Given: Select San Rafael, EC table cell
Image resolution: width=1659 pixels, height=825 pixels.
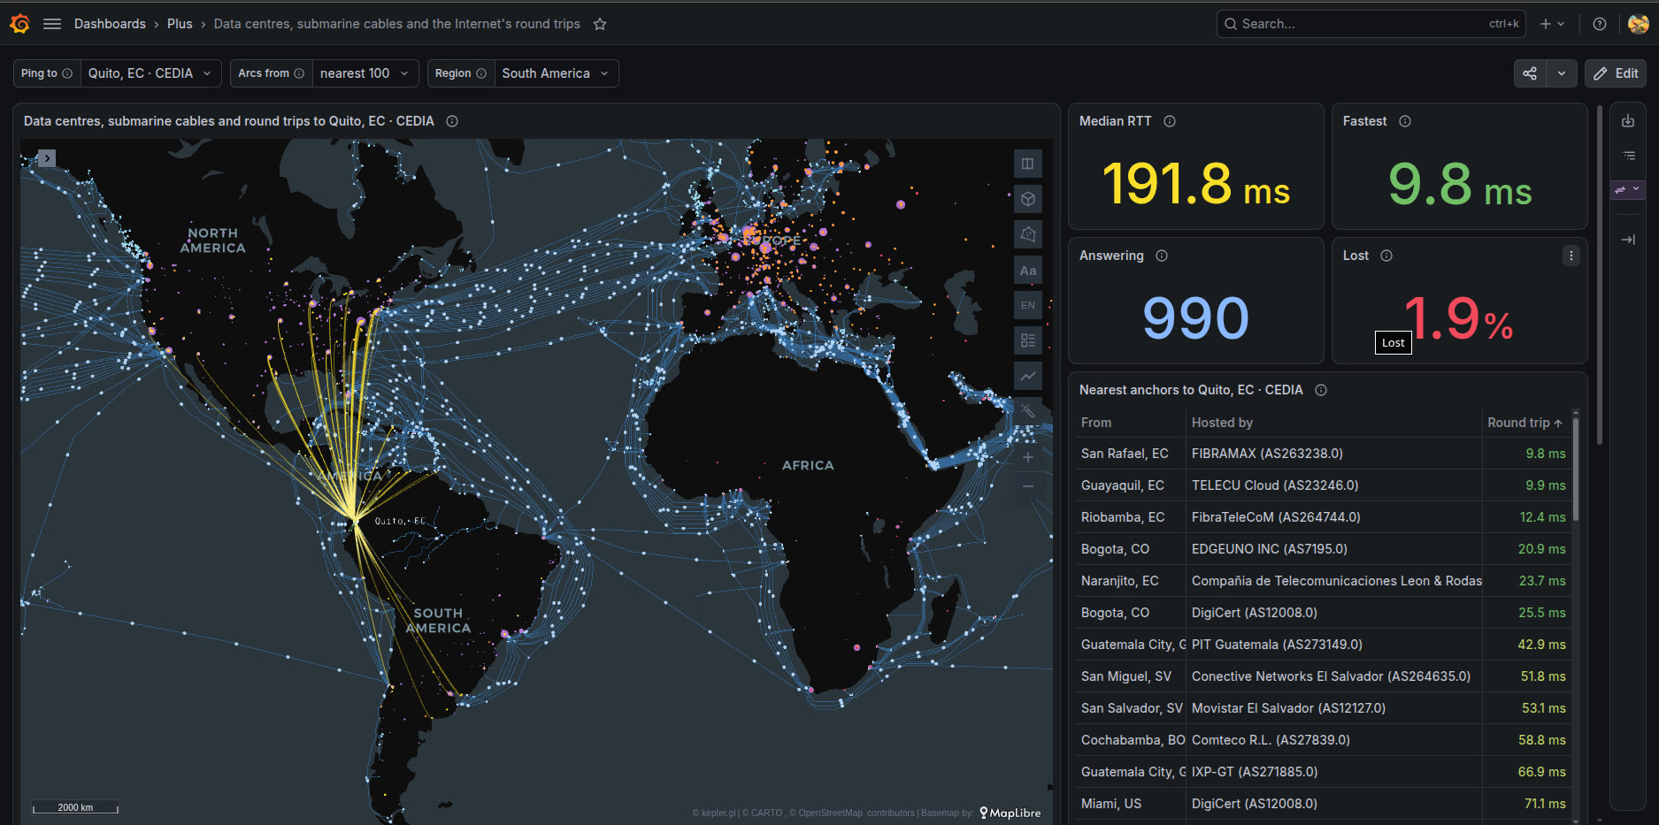Looking at the screenshot, I should (x=1131, y=454).
